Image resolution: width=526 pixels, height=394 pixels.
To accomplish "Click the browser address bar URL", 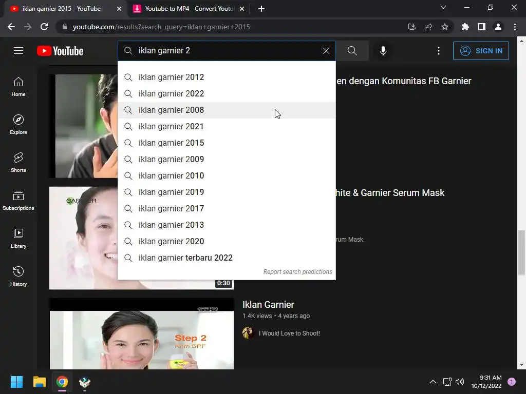I will (161, 27).
